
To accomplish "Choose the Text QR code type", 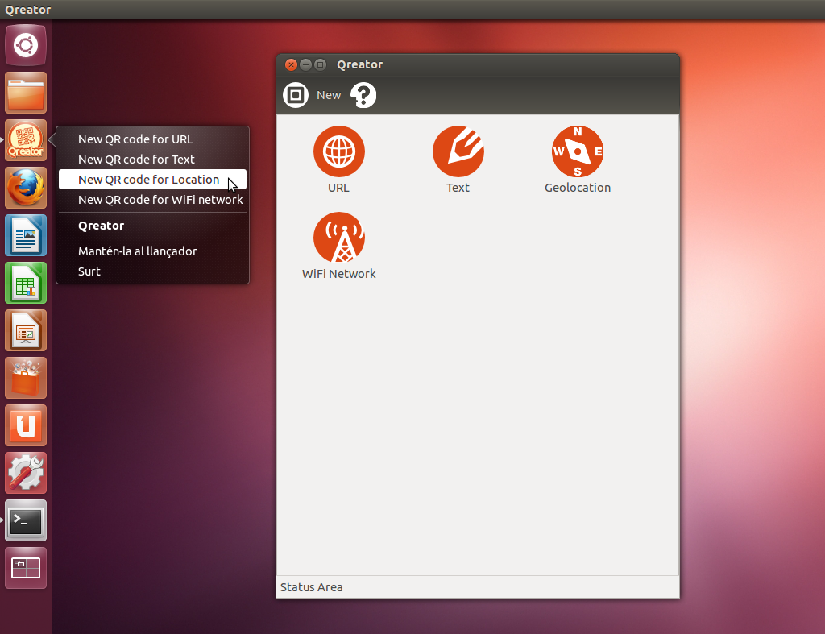I will pos(458,160).
